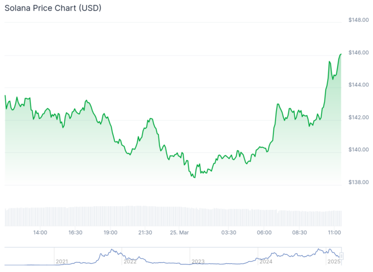Click the 21:30 time axis label
This screenshot has height=272, width=373.
tap(145, 233)
